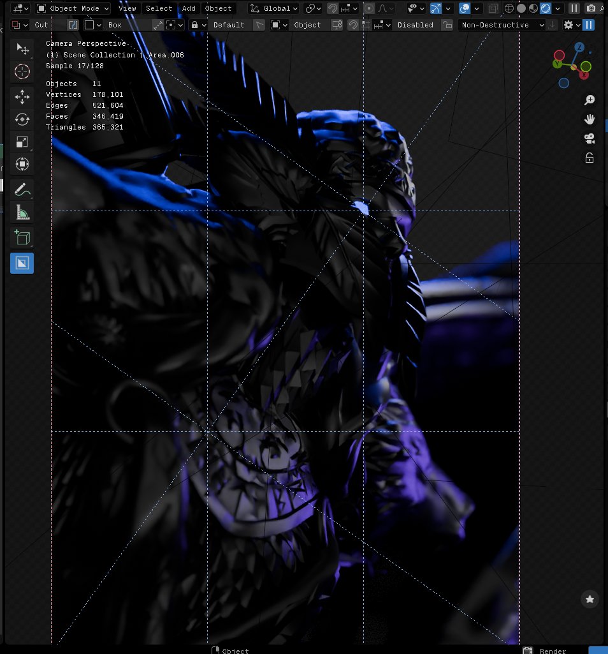Image resolution: width=608 pixels, height=654 pixels.
Task: Open the Object menu in header
Action: point(218,8)
